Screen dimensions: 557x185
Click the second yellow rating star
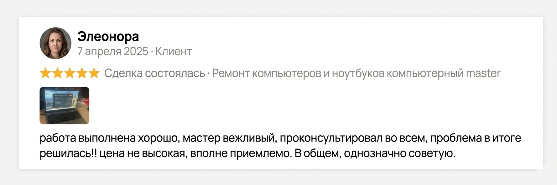[x=57, y=73]
